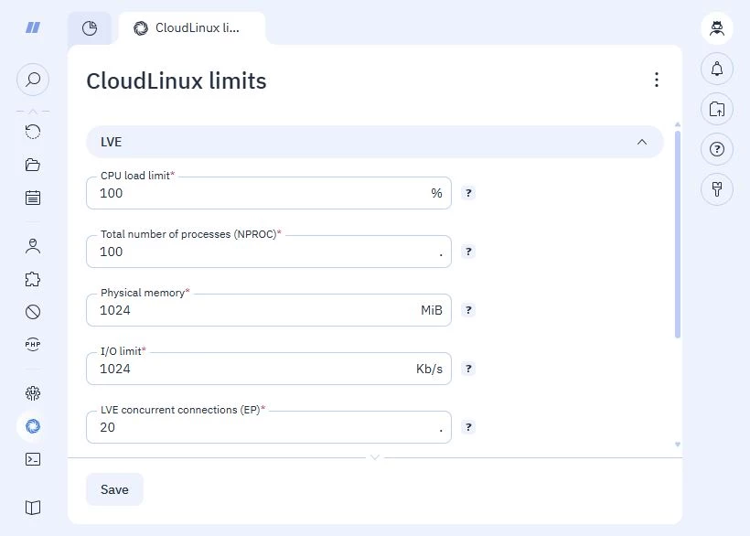Click the ISPmanager logo icon
This screenshot has height=536, width=750.
[x=33, y=27]
